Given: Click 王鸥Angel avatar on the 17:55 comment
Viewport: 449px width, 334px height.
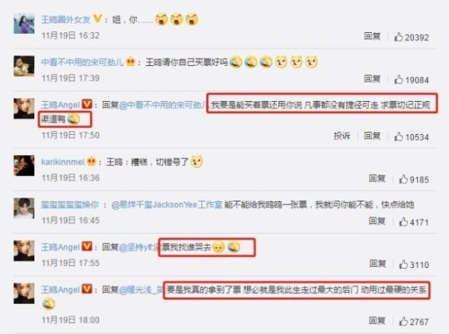Looking at the screenshot, I should (24, 251).
